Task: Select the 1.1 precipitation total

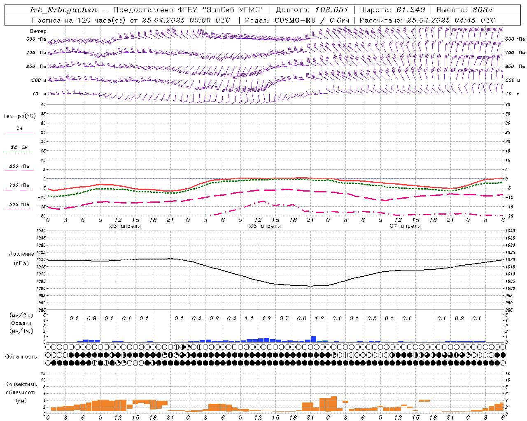Action: pyautogui.click(x=249, y=319)
